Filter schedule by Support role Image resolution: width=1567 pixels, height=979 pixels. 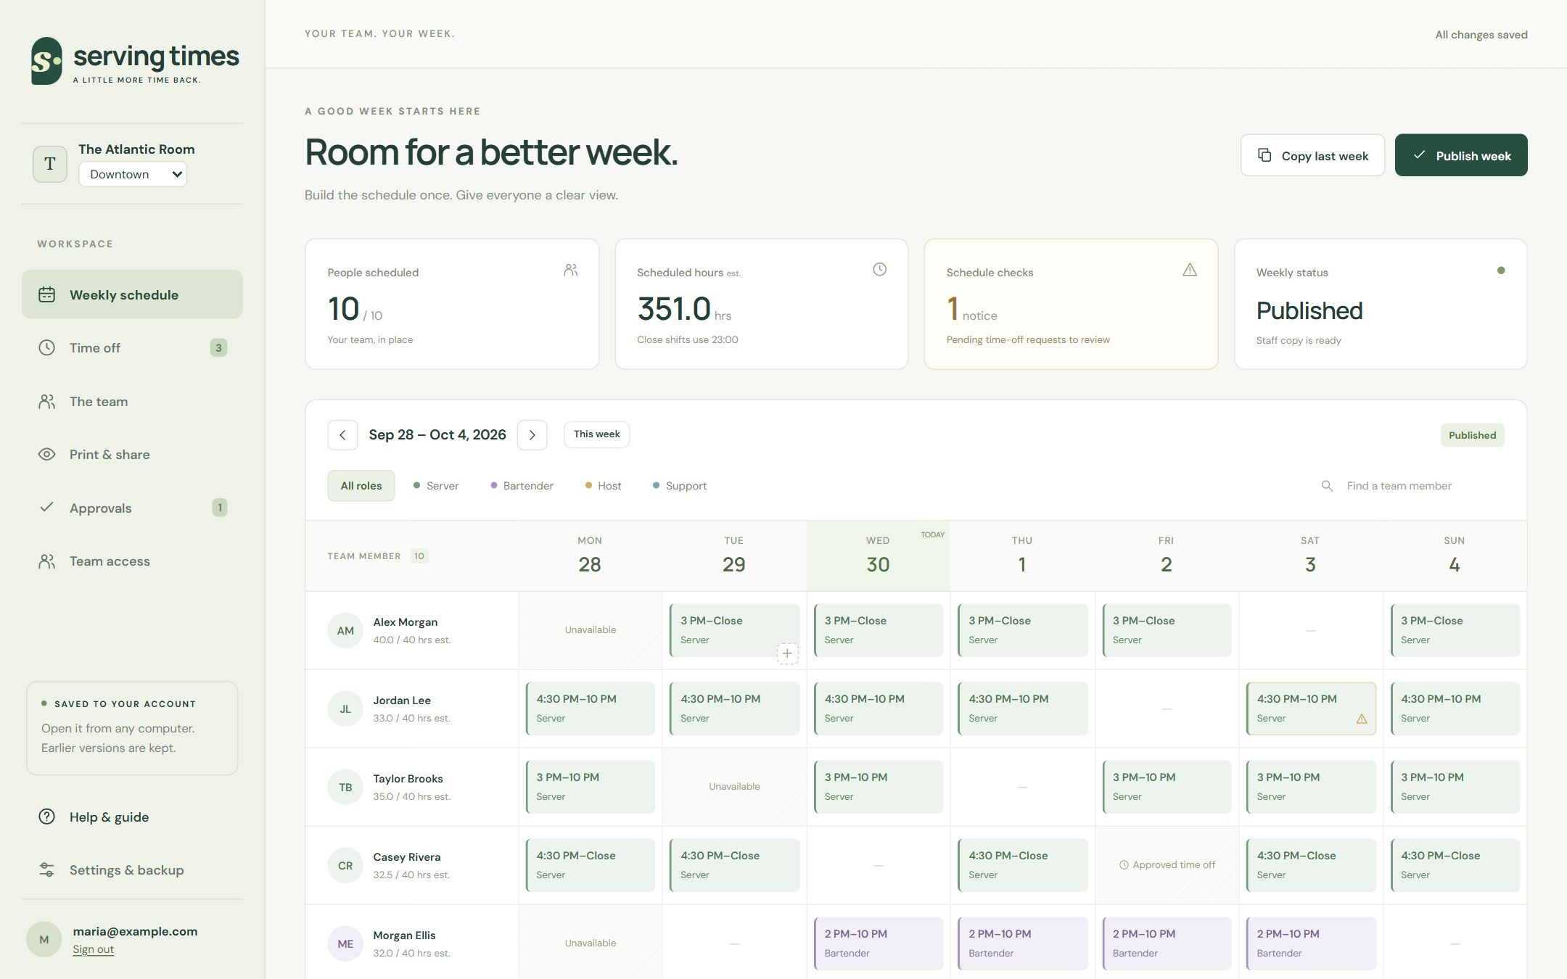coord(680,486)
